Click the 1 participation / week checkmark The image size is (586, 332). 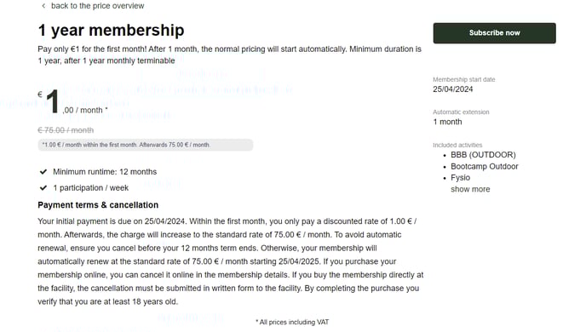point(43,188)
